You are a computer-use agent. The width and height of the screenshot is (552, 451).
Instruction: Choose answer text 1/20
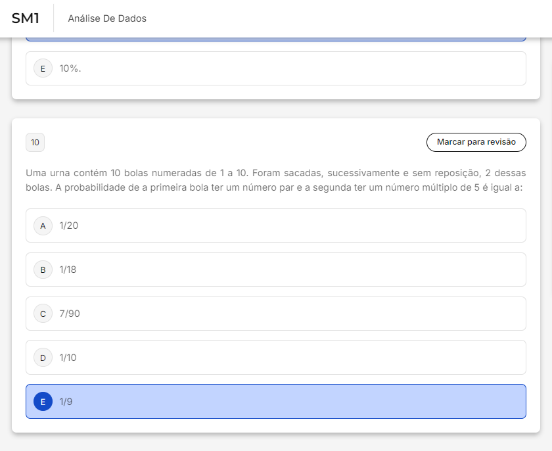(x=68, y=225)
